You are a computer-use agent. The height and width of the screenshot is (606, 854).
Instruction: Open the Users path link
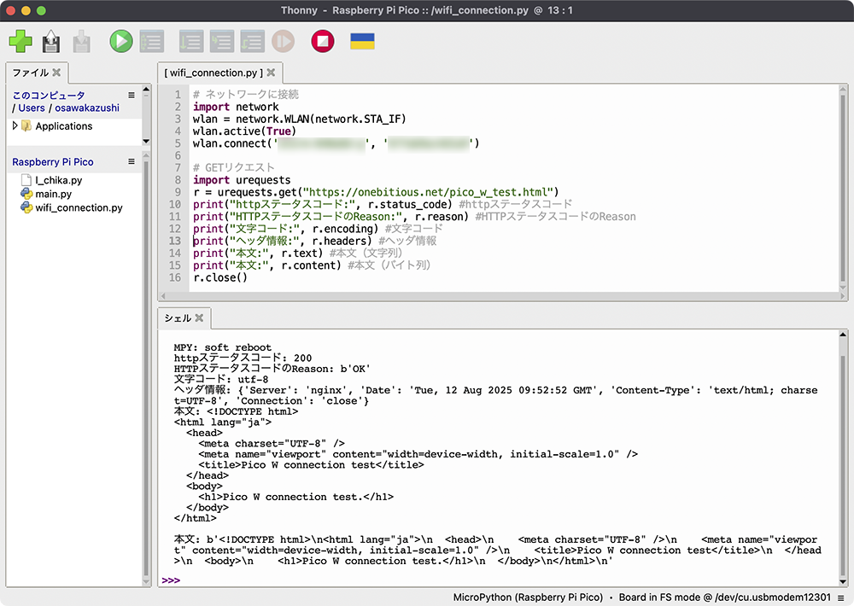[x=32, y=108]
